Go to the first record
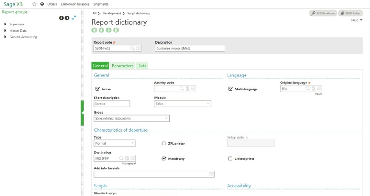 pyautogui.click(x=94, y=30)
